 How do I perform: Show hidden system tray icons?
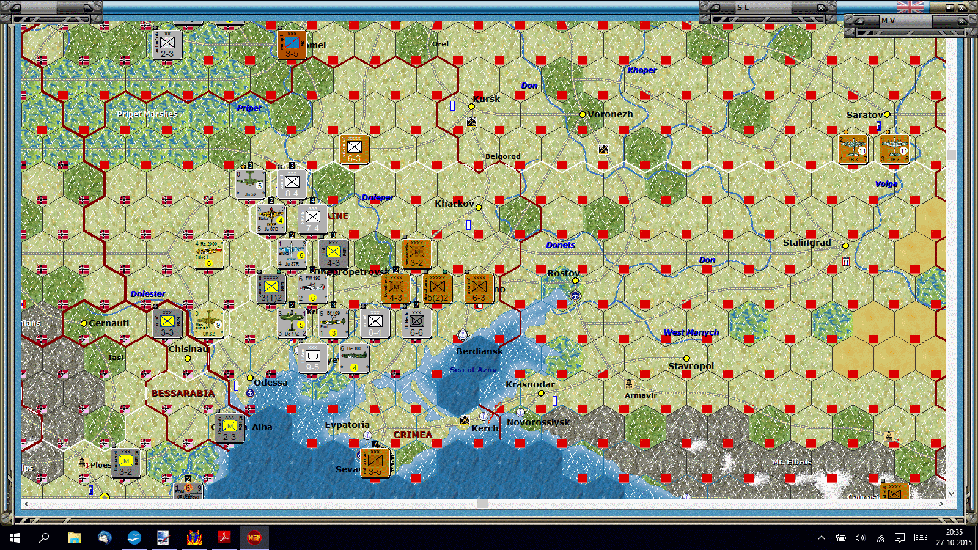[x=822, y=538]
